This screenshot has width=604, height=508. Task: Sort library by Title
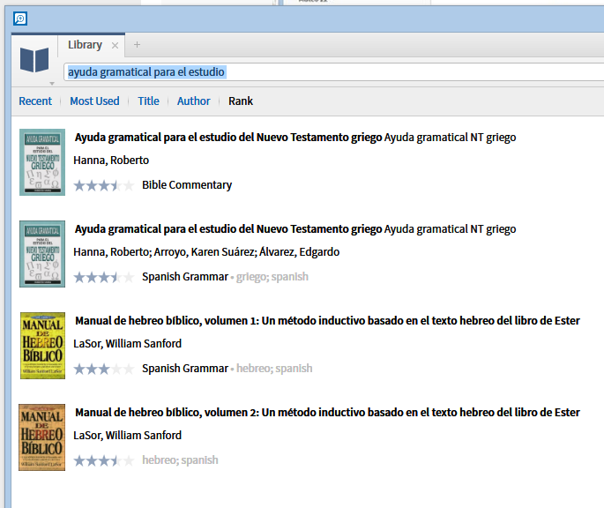[148, 101]
